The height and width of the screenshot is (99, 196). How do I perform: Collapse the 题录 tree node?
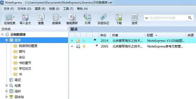pos(7,40)
